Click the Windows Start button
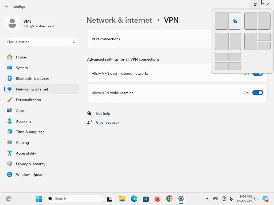This screenshot has width=274, height=205. (39, 199)
